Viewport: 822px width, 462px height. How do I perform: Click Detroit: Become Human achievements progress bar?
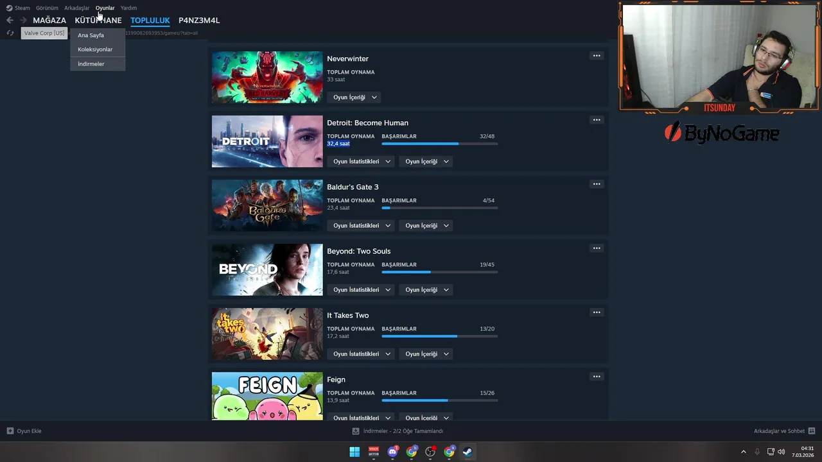[x=440, y=144]
